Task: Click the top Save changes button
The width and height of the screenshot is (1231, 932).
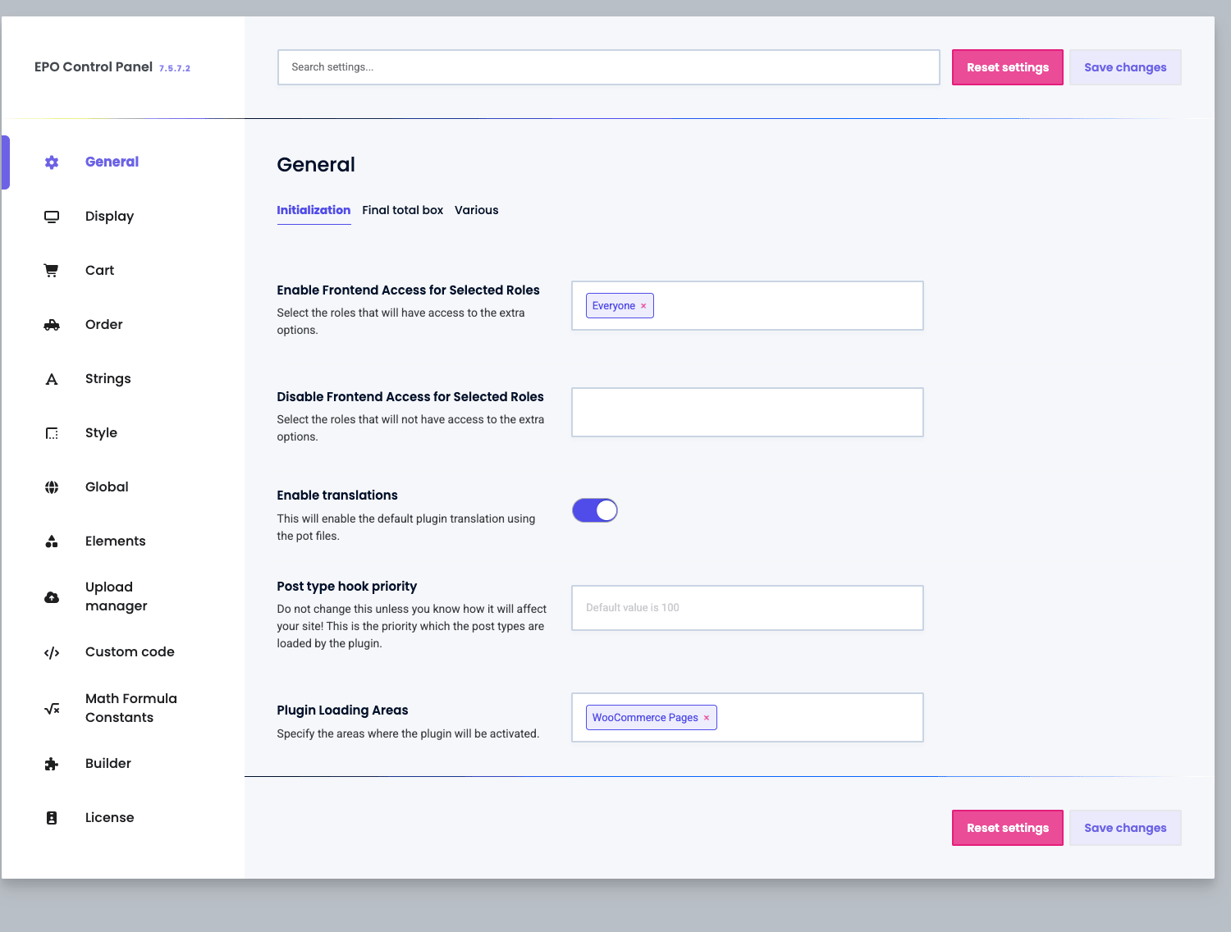Action: point(1125,67)
